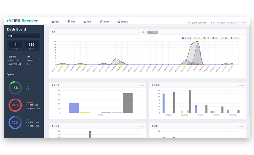
Task: Click the 통계 chart icon
Action: click(x=85, y=22)
